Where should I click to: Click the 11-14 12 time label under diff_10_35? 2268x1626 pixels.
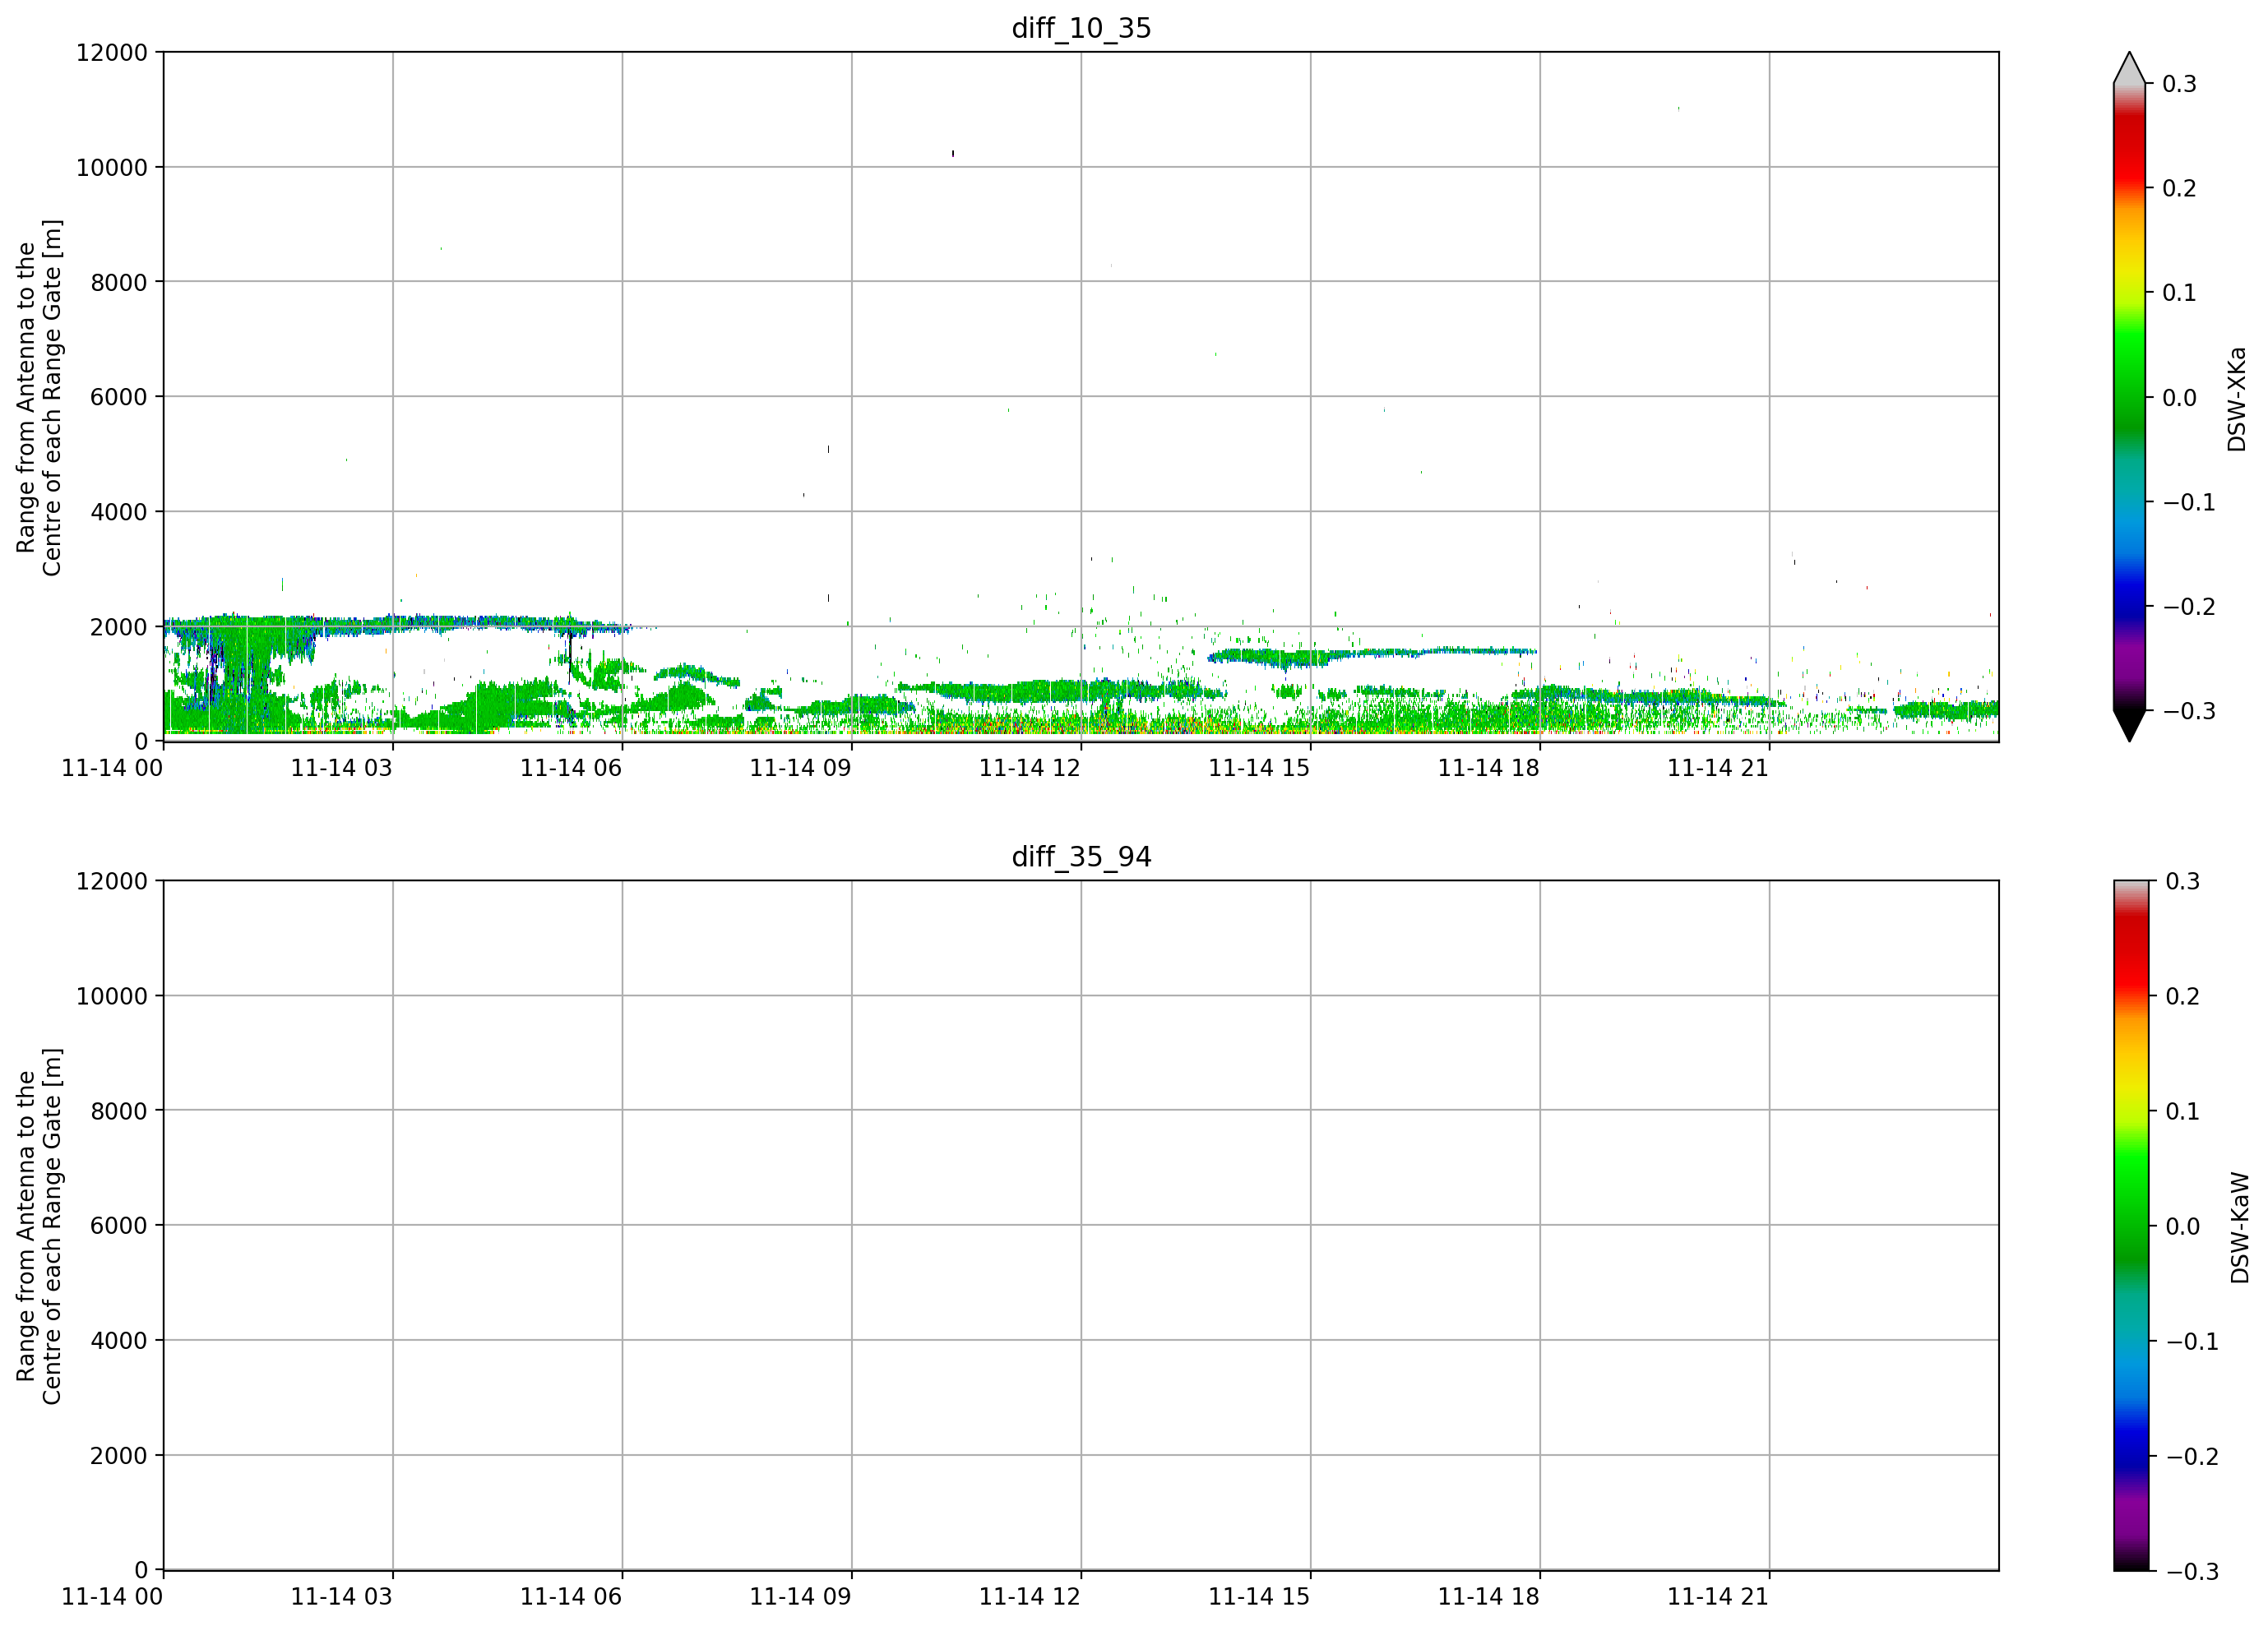(1030, 768)
